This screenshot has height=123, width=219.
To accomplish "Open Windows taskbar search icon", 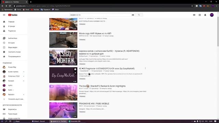I will tap(6, 121).
